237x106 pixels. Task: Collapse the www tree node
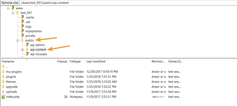(x=8, y=8)
